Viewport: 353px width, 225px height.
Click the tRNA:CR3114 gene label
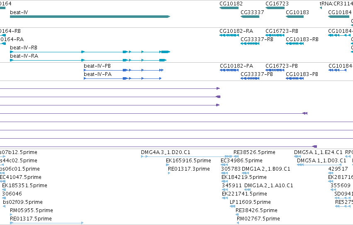tap(336, 4)
